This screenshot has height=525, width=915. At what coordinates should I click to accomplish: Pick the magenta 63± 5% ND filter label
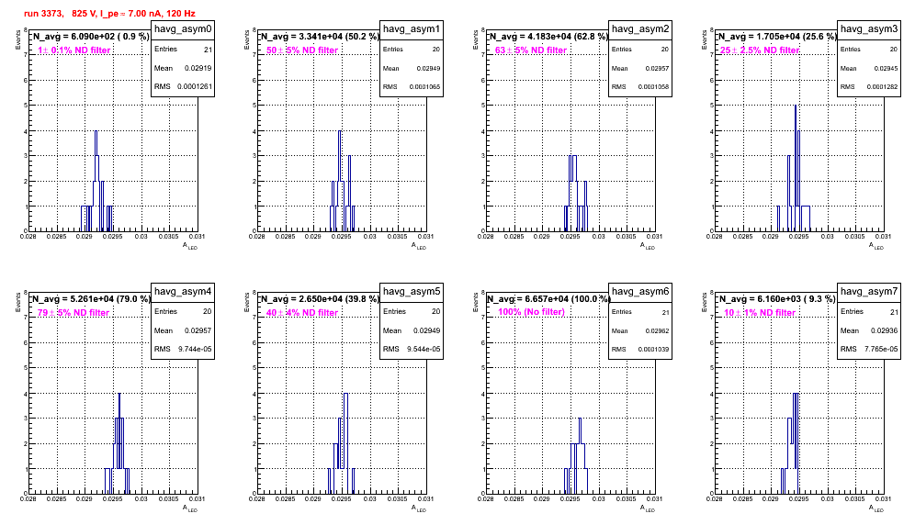tap(531, 50)
